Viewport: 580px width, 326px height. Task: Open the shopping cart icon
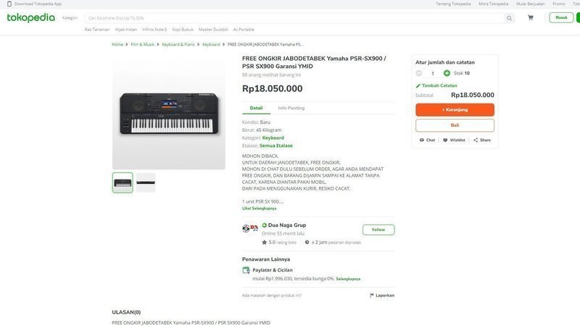[x=531, y=17]
